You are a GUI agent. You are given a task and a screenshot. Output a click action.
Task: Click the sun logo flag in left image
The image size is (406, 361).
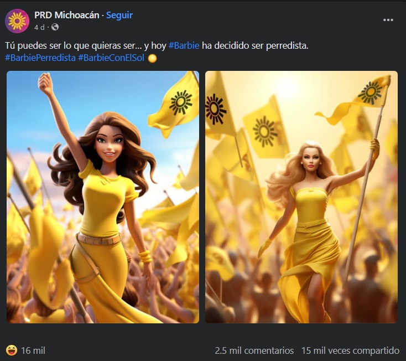[x=180, y=103]
